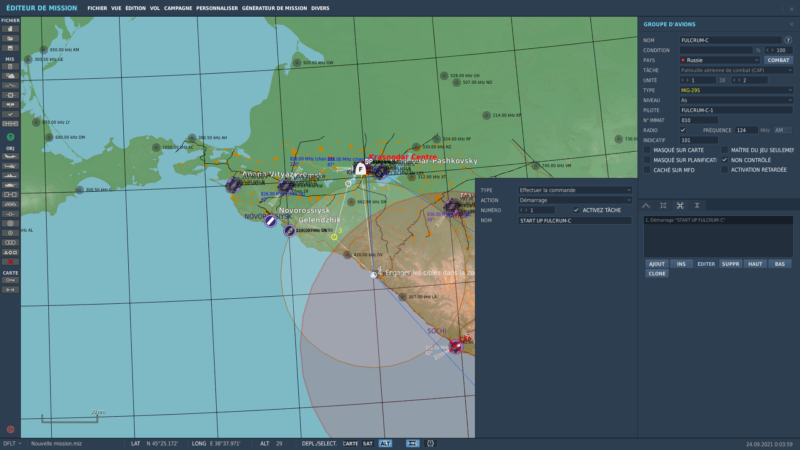
Task: Switch the map to ALT mode
Action: [x=385, y=443]
